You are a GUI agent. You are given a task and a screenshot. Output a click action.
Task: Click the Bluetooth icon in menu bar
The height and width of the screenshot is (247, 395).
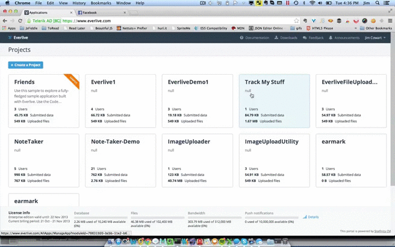[304, 3]
